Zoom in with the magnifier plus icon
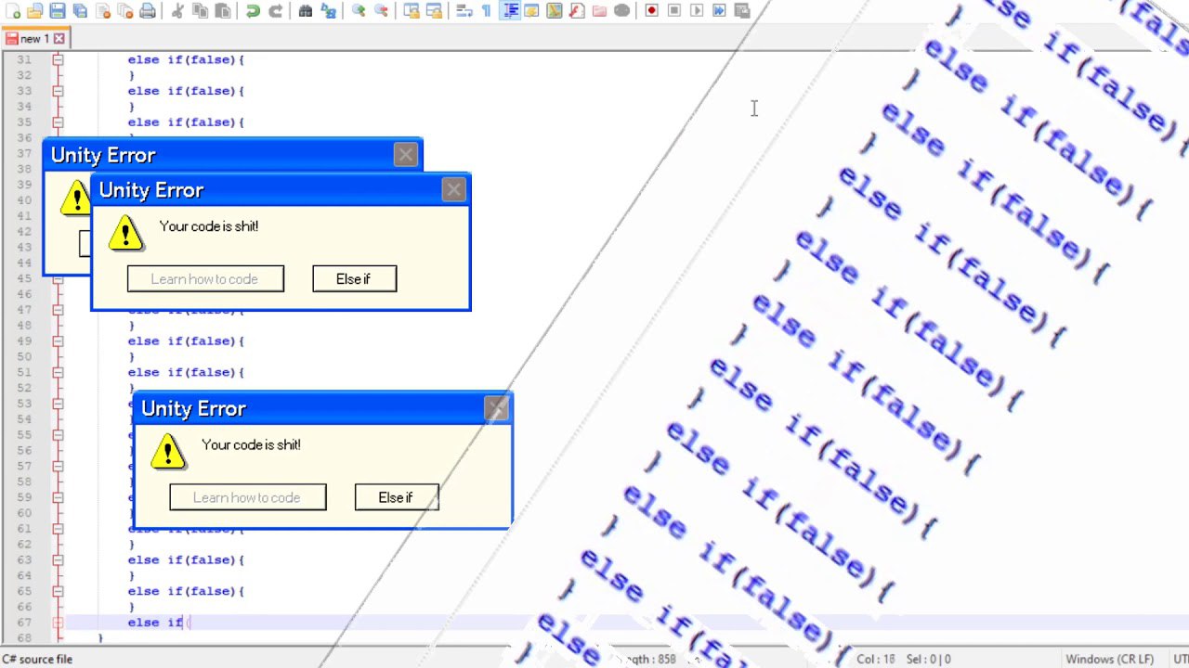 tap(358, 11)
